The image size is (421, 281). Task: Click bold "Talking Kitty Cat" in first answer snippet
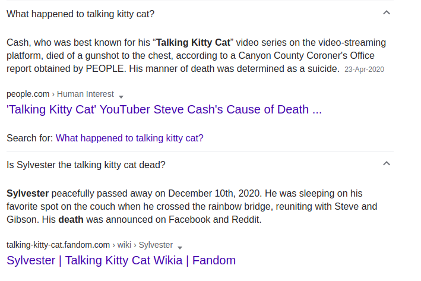pos(194,42)
